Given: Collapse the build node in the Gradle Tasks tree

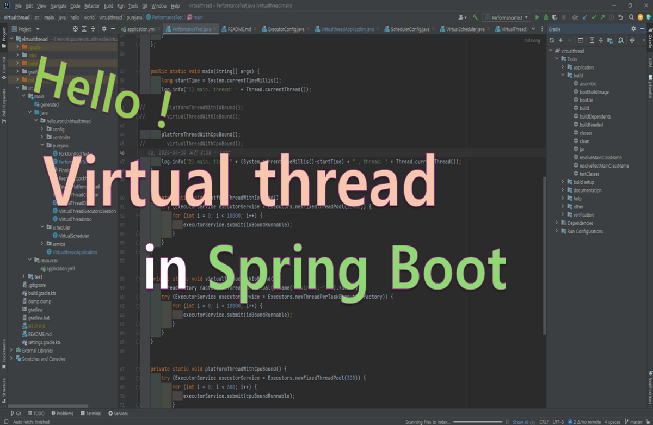Looking at the screenshot, I should (x=563, y=75).
